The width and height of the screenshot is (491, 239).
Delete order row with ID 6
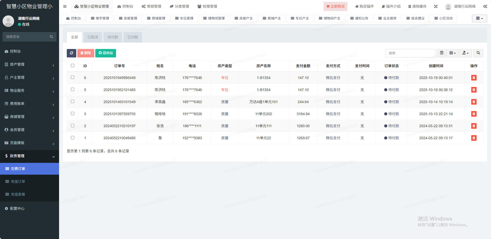click(x=474, y=78)
